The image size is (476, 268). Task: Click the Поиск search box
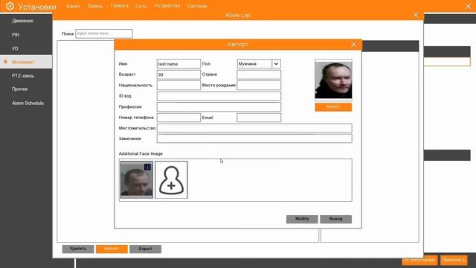[x=104, y=33]
